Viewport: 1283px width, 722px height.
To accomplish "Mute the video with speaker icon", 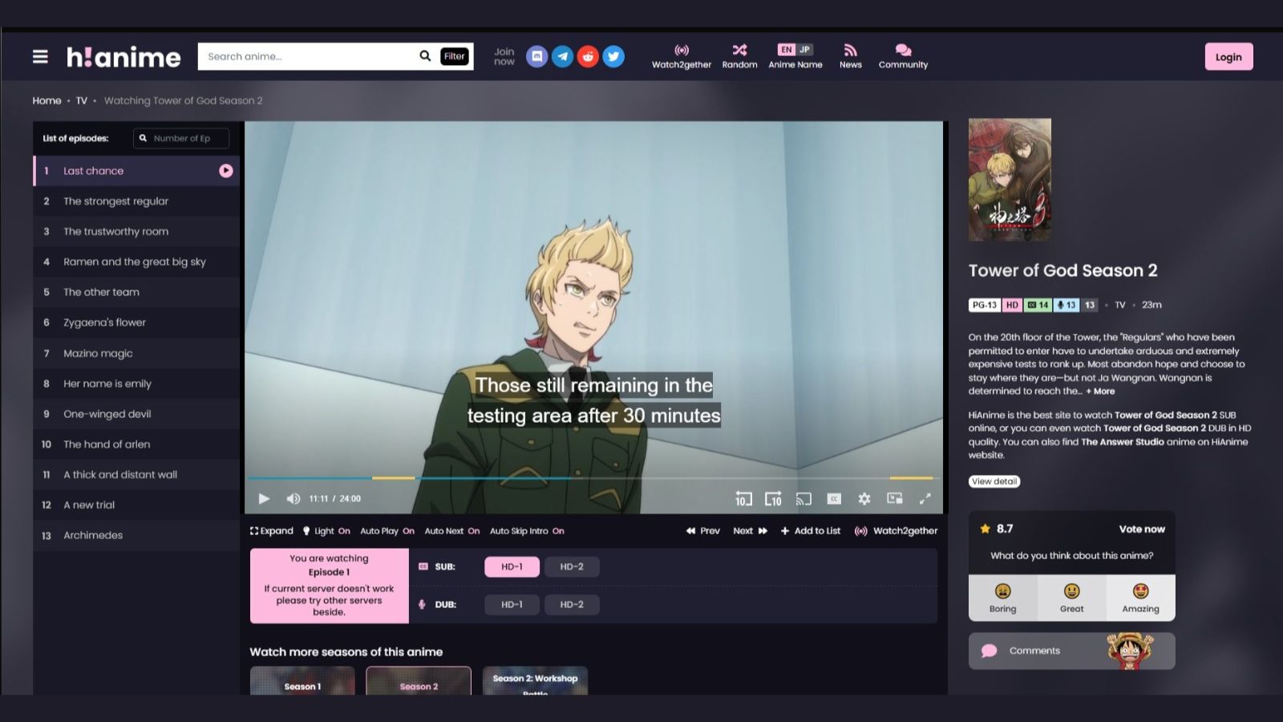I will (293, 499).
